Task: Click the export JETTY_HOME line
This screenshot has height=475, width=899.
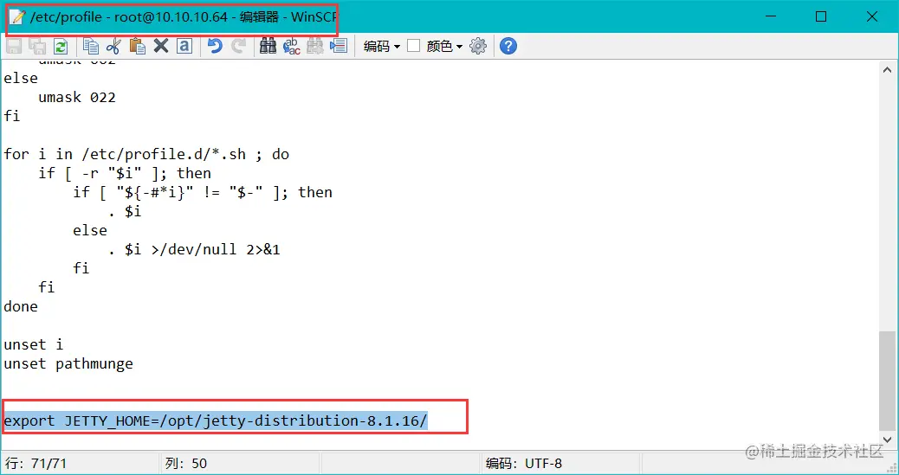Action: click(x=216, y=421)
